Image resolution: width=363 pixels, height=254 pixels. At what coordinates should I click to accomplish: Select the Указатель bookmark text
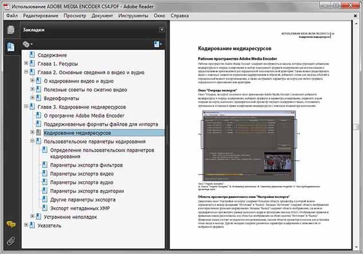click(49, 225)
